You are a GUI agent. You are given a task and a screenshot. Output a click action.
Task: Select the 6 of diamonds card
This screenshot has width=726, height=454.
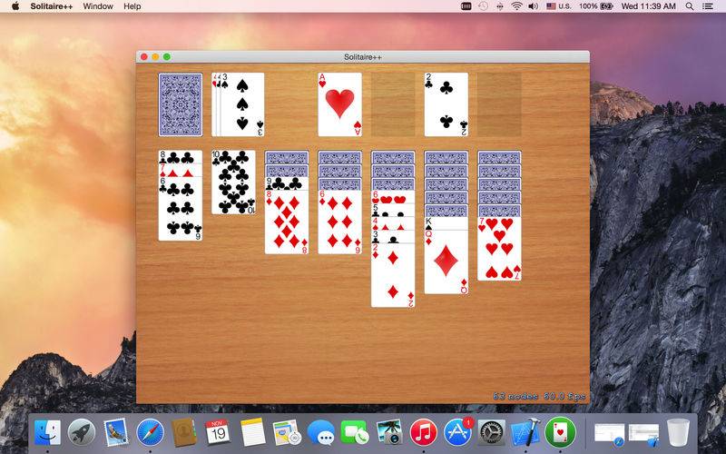(x=339, y=222)
